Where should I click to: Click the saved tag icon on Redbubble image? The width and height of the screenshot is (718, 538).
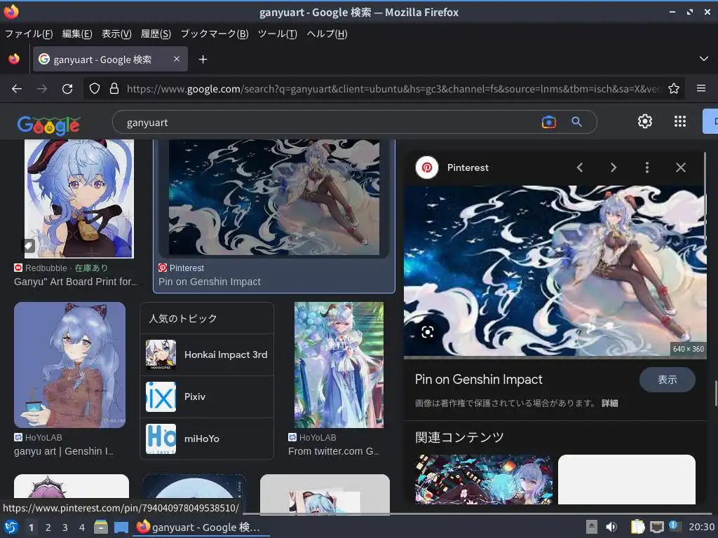tap(28, 246)
